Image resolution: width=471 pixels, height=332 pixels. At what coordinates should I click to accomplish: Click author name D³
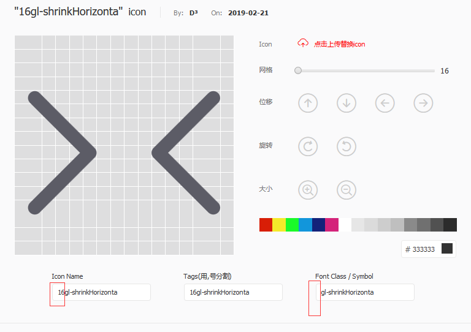pos(194,13)
